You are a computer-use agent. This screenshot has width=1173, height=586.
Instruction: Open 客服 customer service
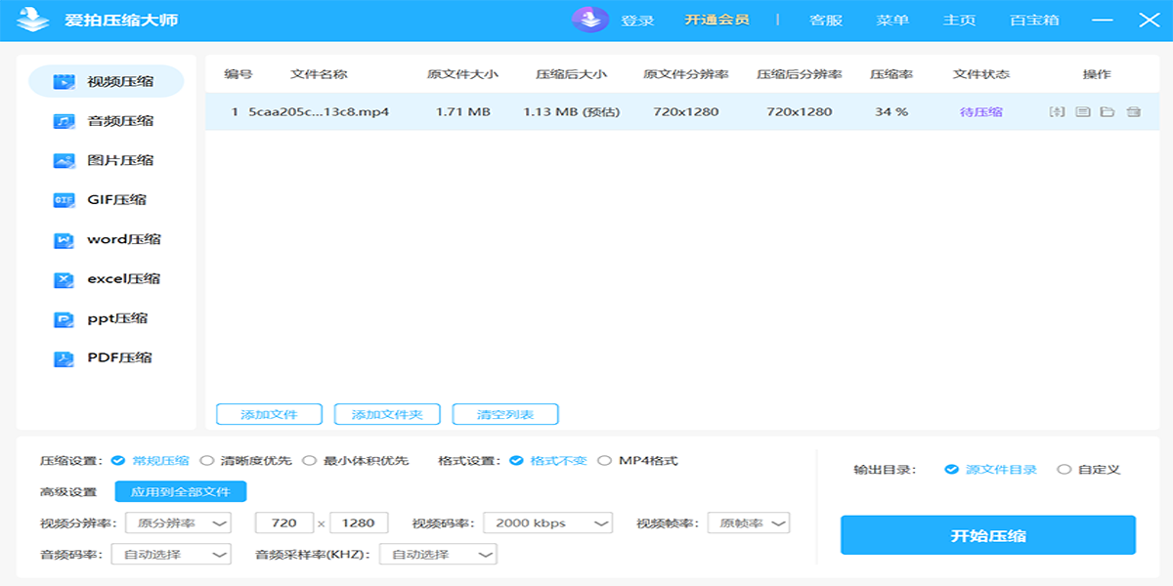click(x=826, y=20)
